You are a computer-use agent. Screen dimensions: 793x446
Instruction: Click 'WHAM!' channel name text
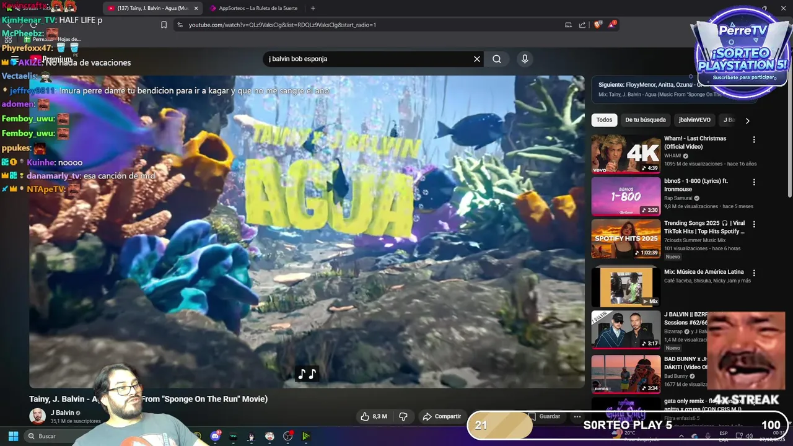(673, 156)
